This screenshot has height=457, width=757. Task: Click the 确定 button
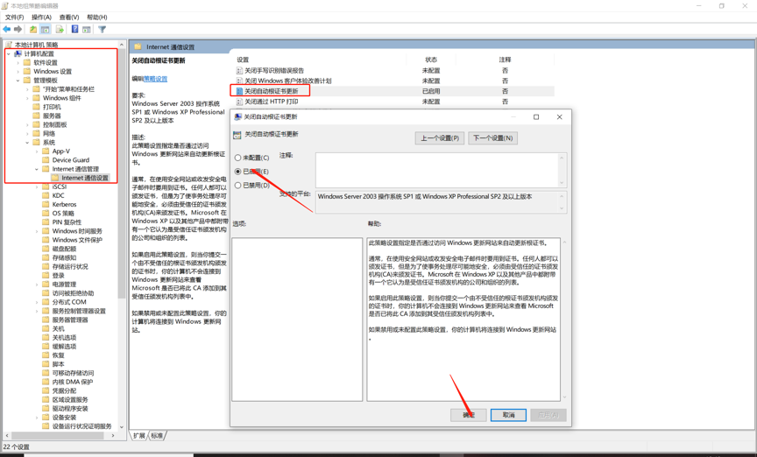tap(469, 415)
